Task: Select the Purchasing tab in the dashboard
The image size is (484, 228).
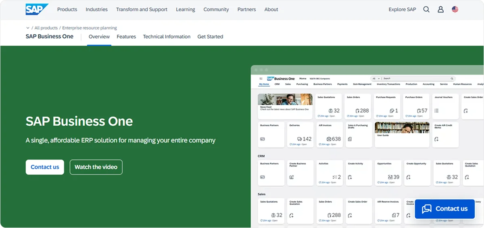Action: pos(302,84)
